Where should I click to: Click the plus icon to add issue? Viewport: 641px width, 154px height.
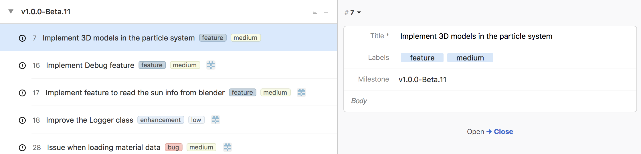tap(326, 12)
